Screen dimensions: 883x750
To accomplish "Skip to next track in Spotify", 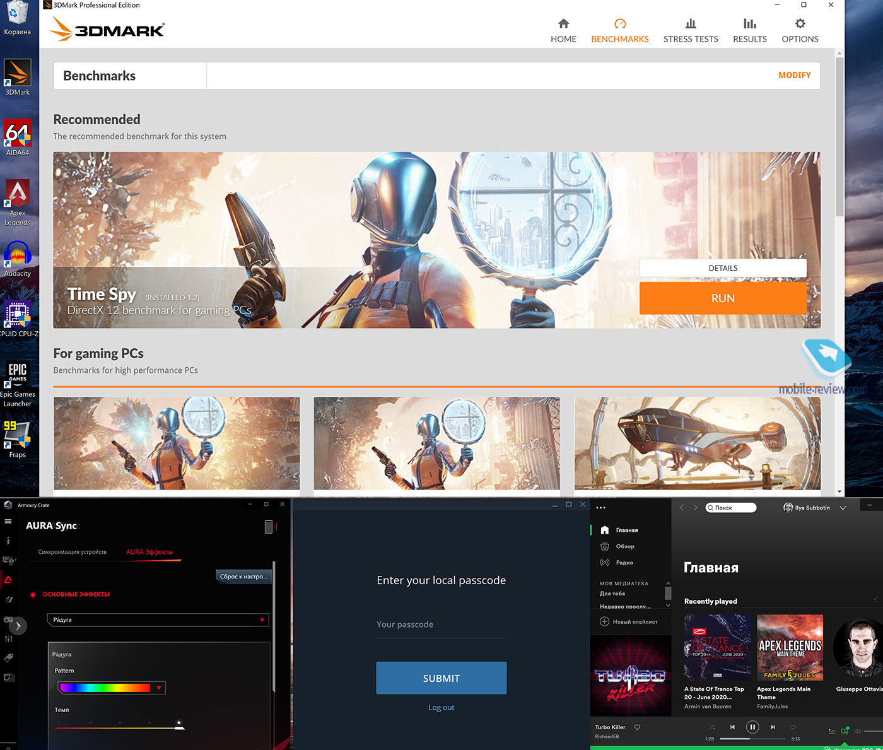I will click(x=773, y=727).
